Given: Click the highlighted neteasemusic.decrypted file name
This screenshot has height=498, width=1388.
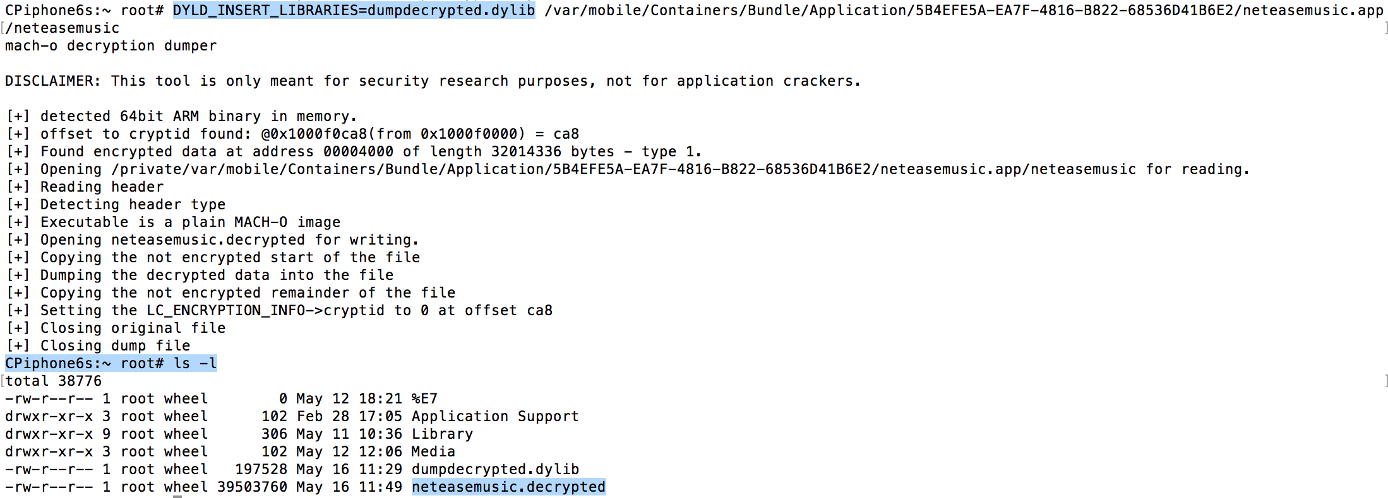Looking at the screenshot, I should point(508,487).
